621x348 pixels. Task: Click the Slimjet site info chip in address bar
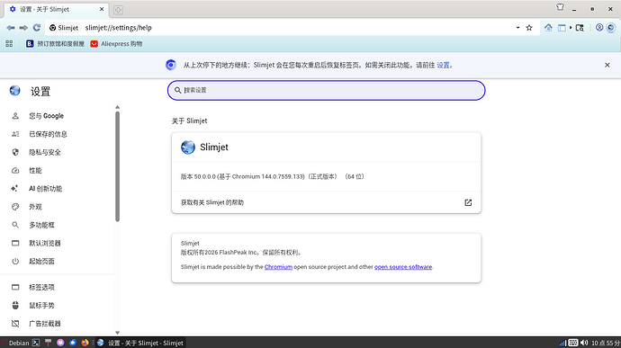tap(64, 28)
